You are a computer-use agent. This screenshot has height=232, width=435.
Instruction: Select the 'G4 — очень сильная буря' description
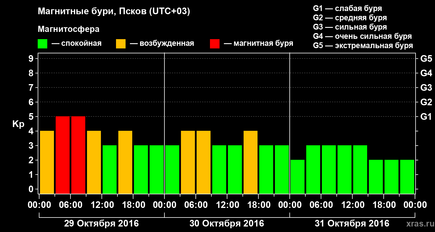(x=362, y=36)
